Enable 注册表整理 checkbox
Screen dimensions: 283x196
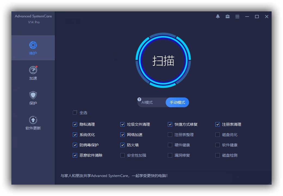click(170, 135)
